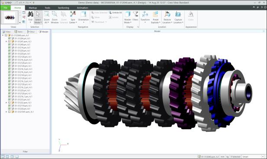Viewport: 267px width, 159px height.
Task: Expand the Views gallery dropdown arrow
Action: [x=20, y=23]
